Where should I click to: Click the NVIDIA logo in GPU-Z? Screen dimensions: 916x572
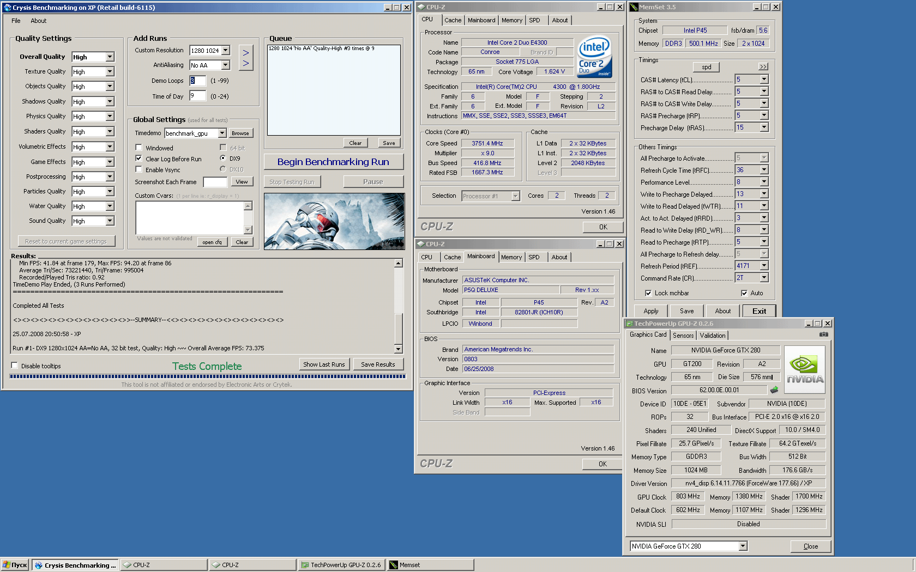pyautogui.click(x=805, y=370)
